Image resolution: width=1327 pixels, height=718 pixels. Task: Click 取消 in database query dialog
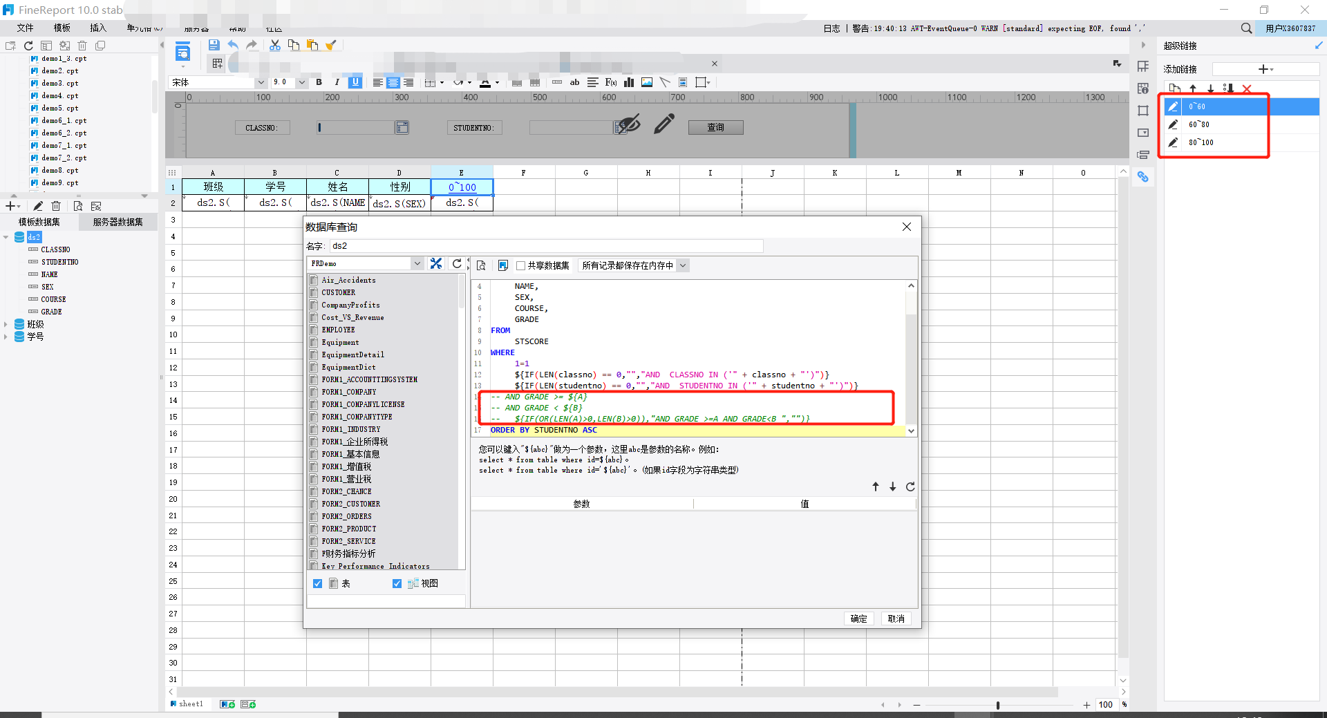[896, 618]
